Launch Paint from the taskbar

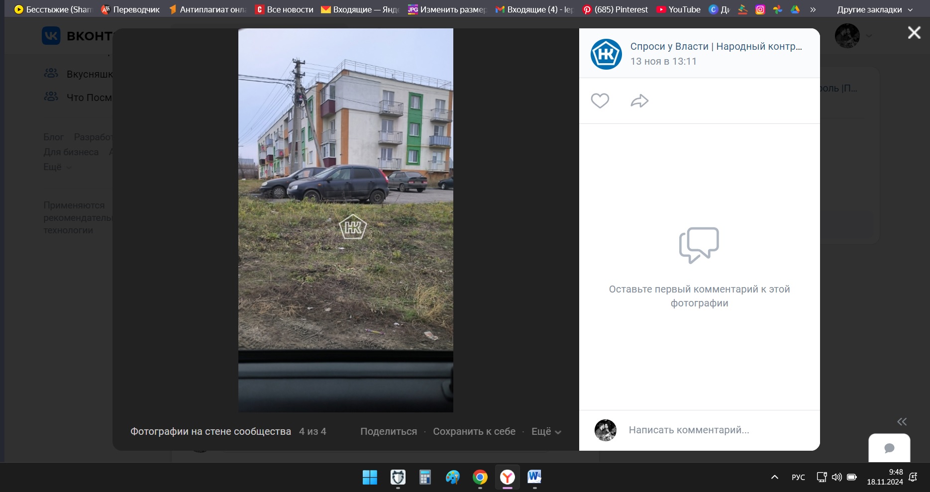click(452, 478)
